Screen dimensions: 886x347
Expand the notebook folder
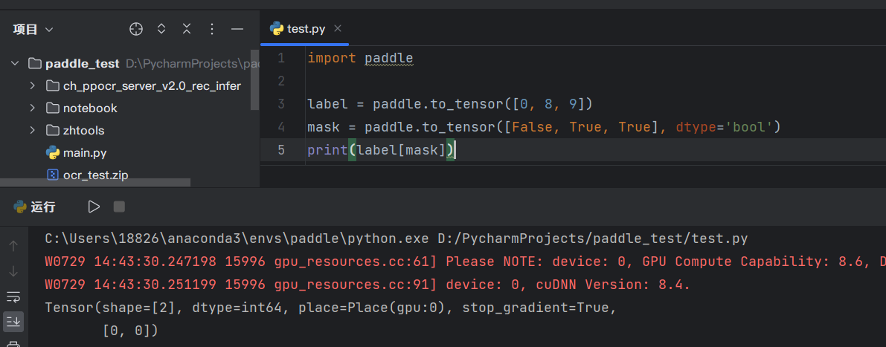point(33,108)
